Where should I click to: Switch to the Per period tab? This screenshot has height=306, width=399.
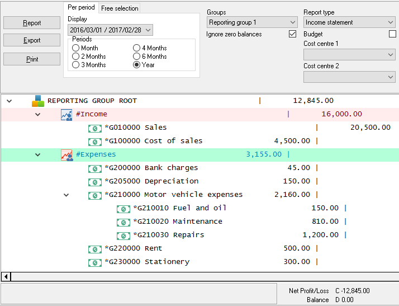pyautogui.click(x=81, y=8)
